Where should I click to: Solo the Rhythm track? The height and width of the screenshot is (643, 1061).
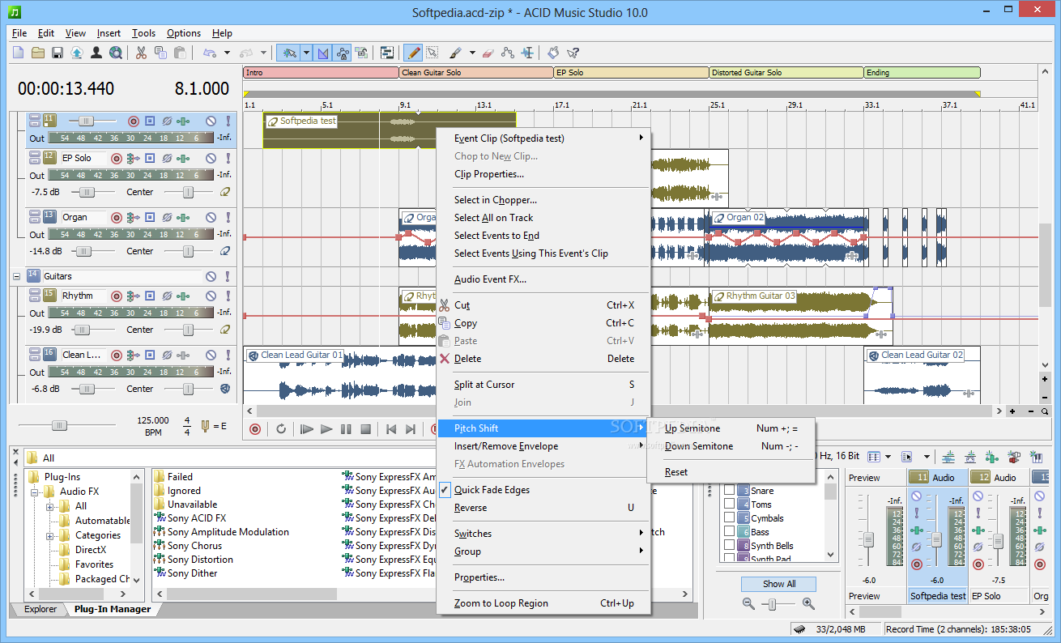[x=228, y=296]
